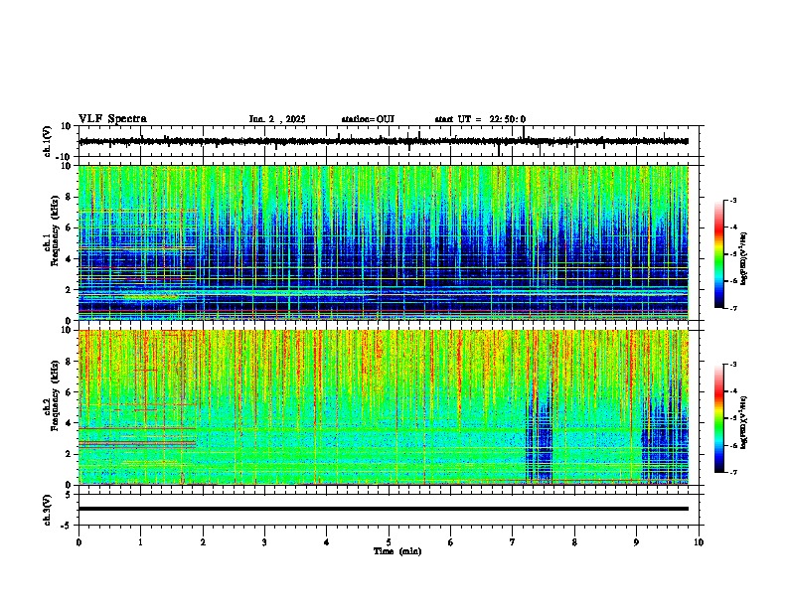Click the "6" kHz tick of ch.2 spectrogram
787x608 pixels.
click(x=69, y=392)
